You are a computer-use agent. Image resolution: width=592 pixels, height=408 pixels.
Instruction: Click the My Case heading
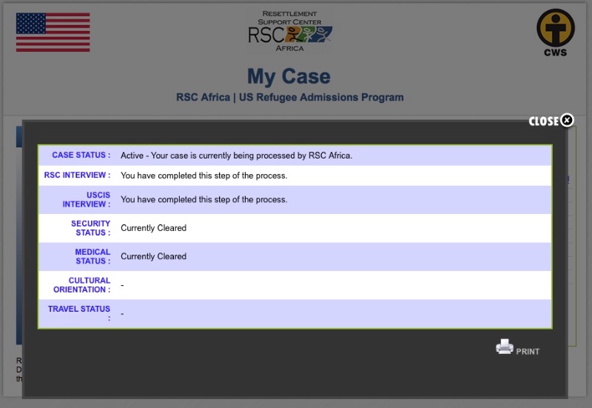tap(289, 76)
